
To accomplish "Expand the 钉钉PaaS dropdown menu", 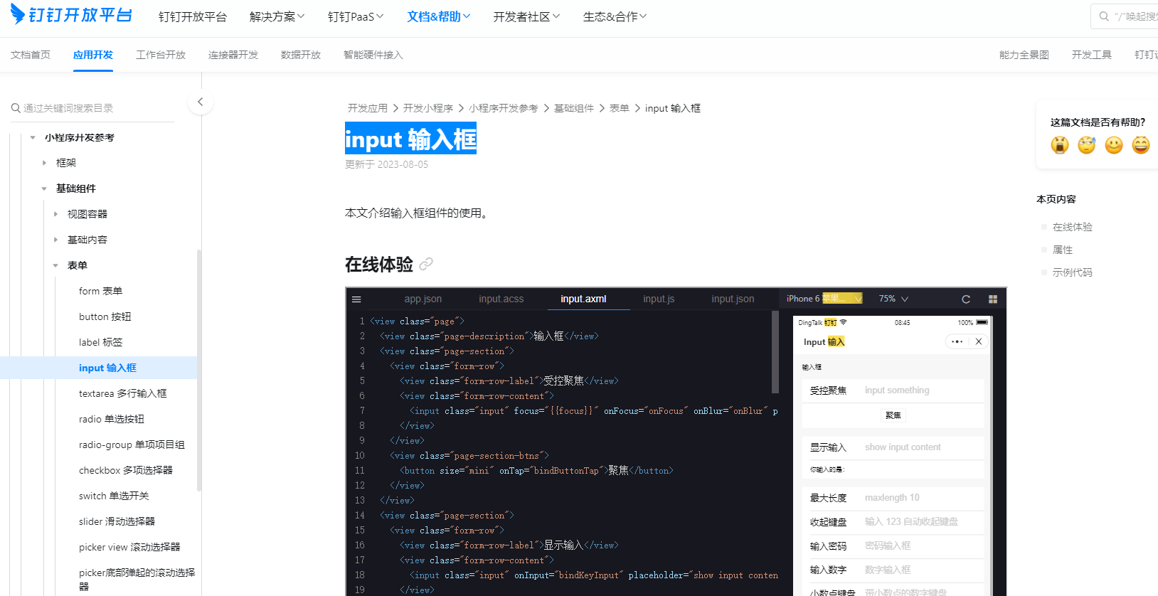I will click(x=356, y=16).
